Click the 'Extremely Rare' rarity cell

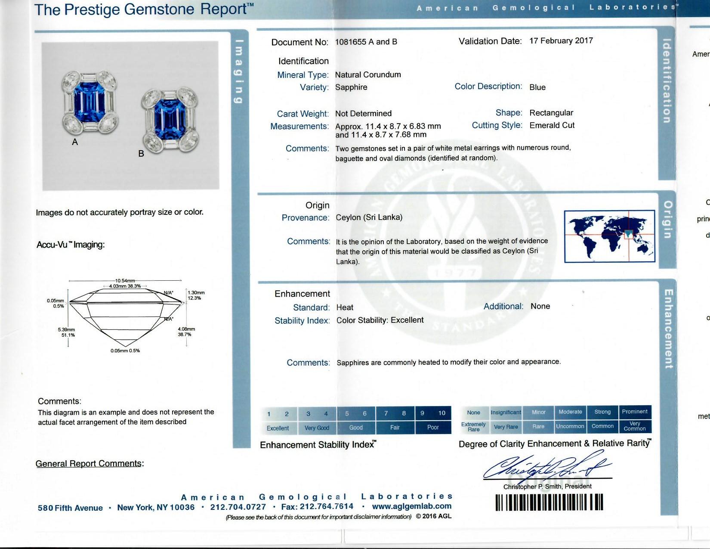pos(474,427)
